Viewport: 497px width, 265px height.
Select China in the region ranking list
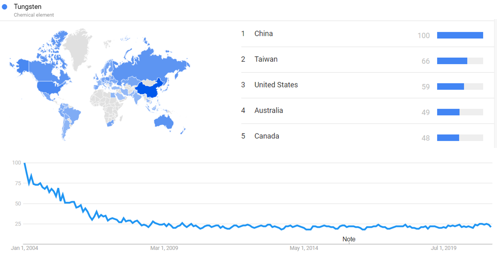[264, 34]
